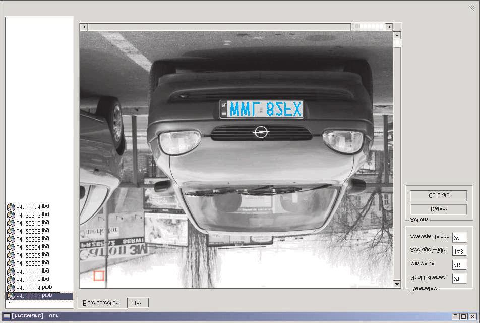
Task: Click the detected MML 82FX plate
Action: (x=261, y=109)
